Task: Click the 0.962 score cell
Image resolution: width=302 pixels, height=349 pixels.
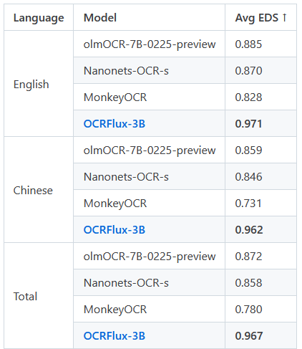Action: point(260,229)
